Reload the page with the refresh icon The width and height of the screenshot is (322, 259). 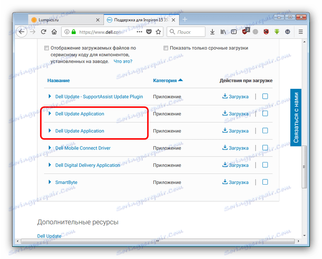43,32
